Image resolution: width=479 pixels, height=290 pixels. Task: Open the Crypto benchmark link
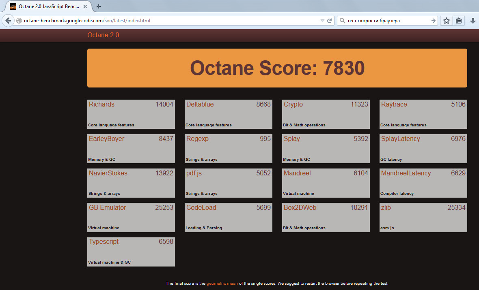pyautogui.click(x=293, y=104)
